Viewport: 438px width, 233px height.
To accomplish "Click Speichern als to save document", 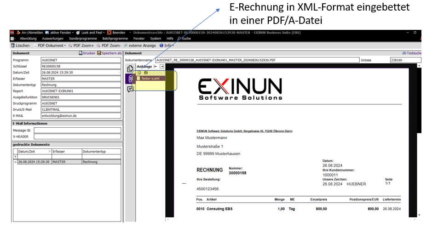I will click(109, 53).
